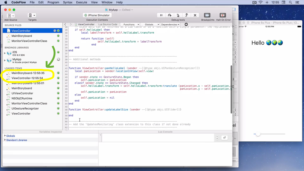Open the Program menu
The height and width of the screenshot is (171, 304).
coord(53,2)
